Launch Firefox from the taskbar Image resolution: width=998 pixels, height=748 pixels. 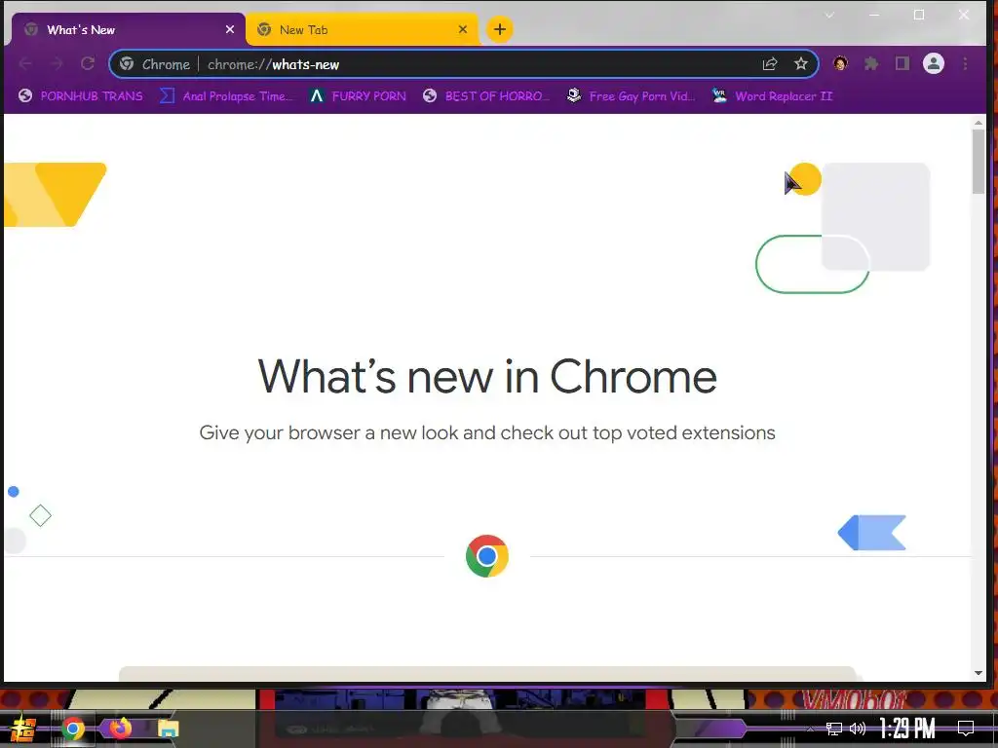(x=120, y=728)
